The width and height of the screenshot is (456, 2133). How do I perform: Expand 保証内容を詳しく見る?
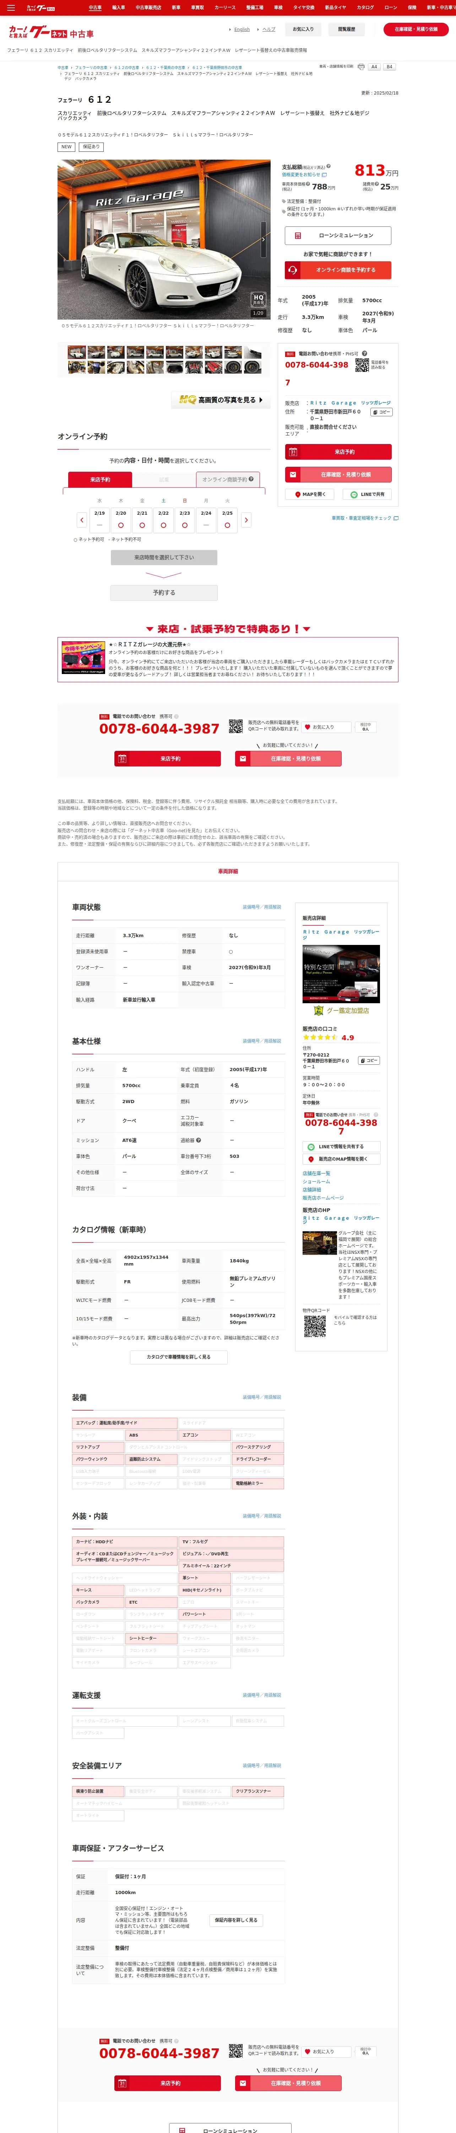click(236, 1919)
